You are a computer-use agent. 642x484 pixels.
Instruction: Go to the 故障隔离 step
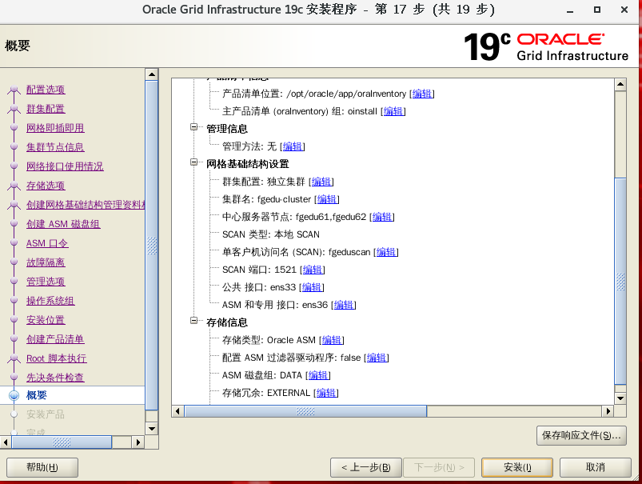[46, 262]
